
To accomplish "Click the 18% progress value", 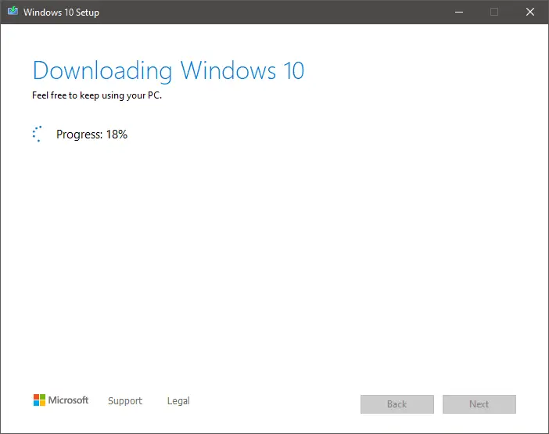I will click(x=117, y=134).
